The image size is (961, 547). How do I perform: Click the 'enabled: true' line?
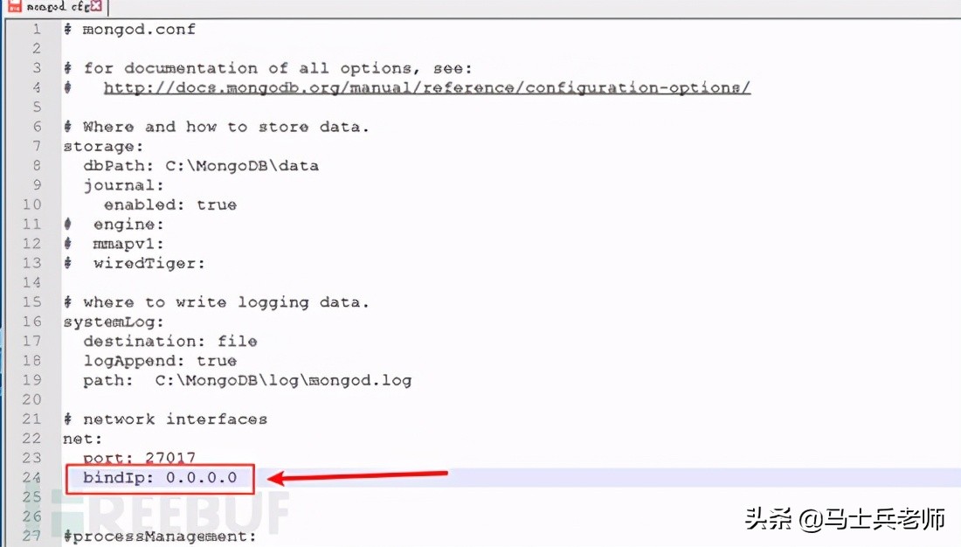(x=170, y=204)
